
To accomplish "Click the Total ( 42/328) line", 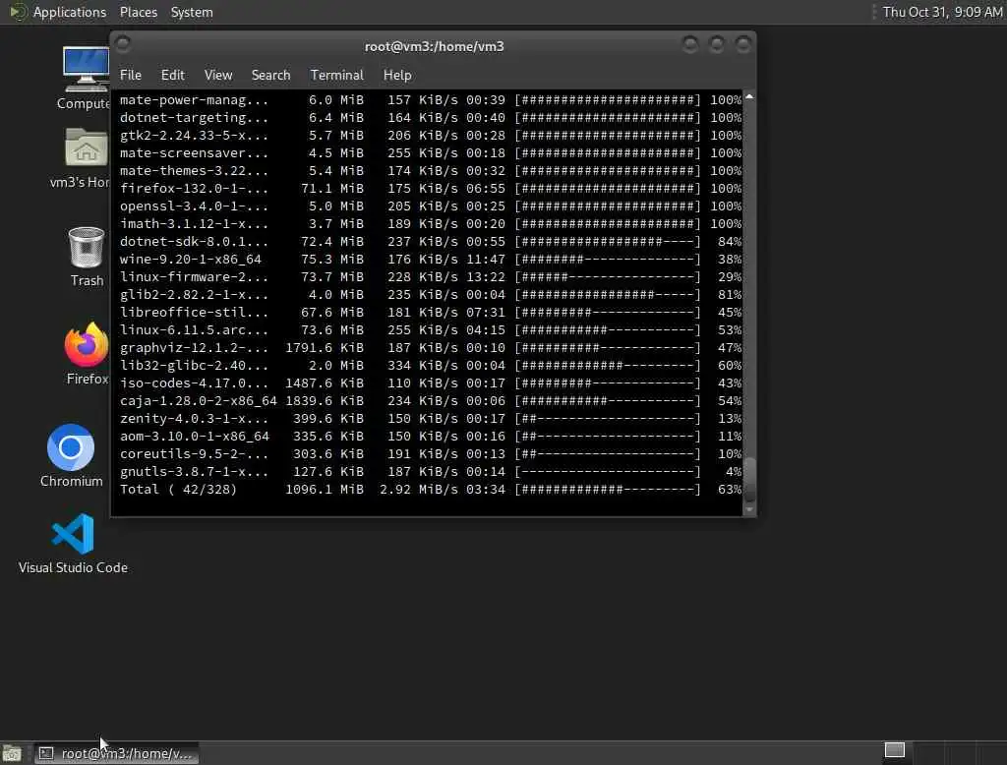I will click(431, 490).
